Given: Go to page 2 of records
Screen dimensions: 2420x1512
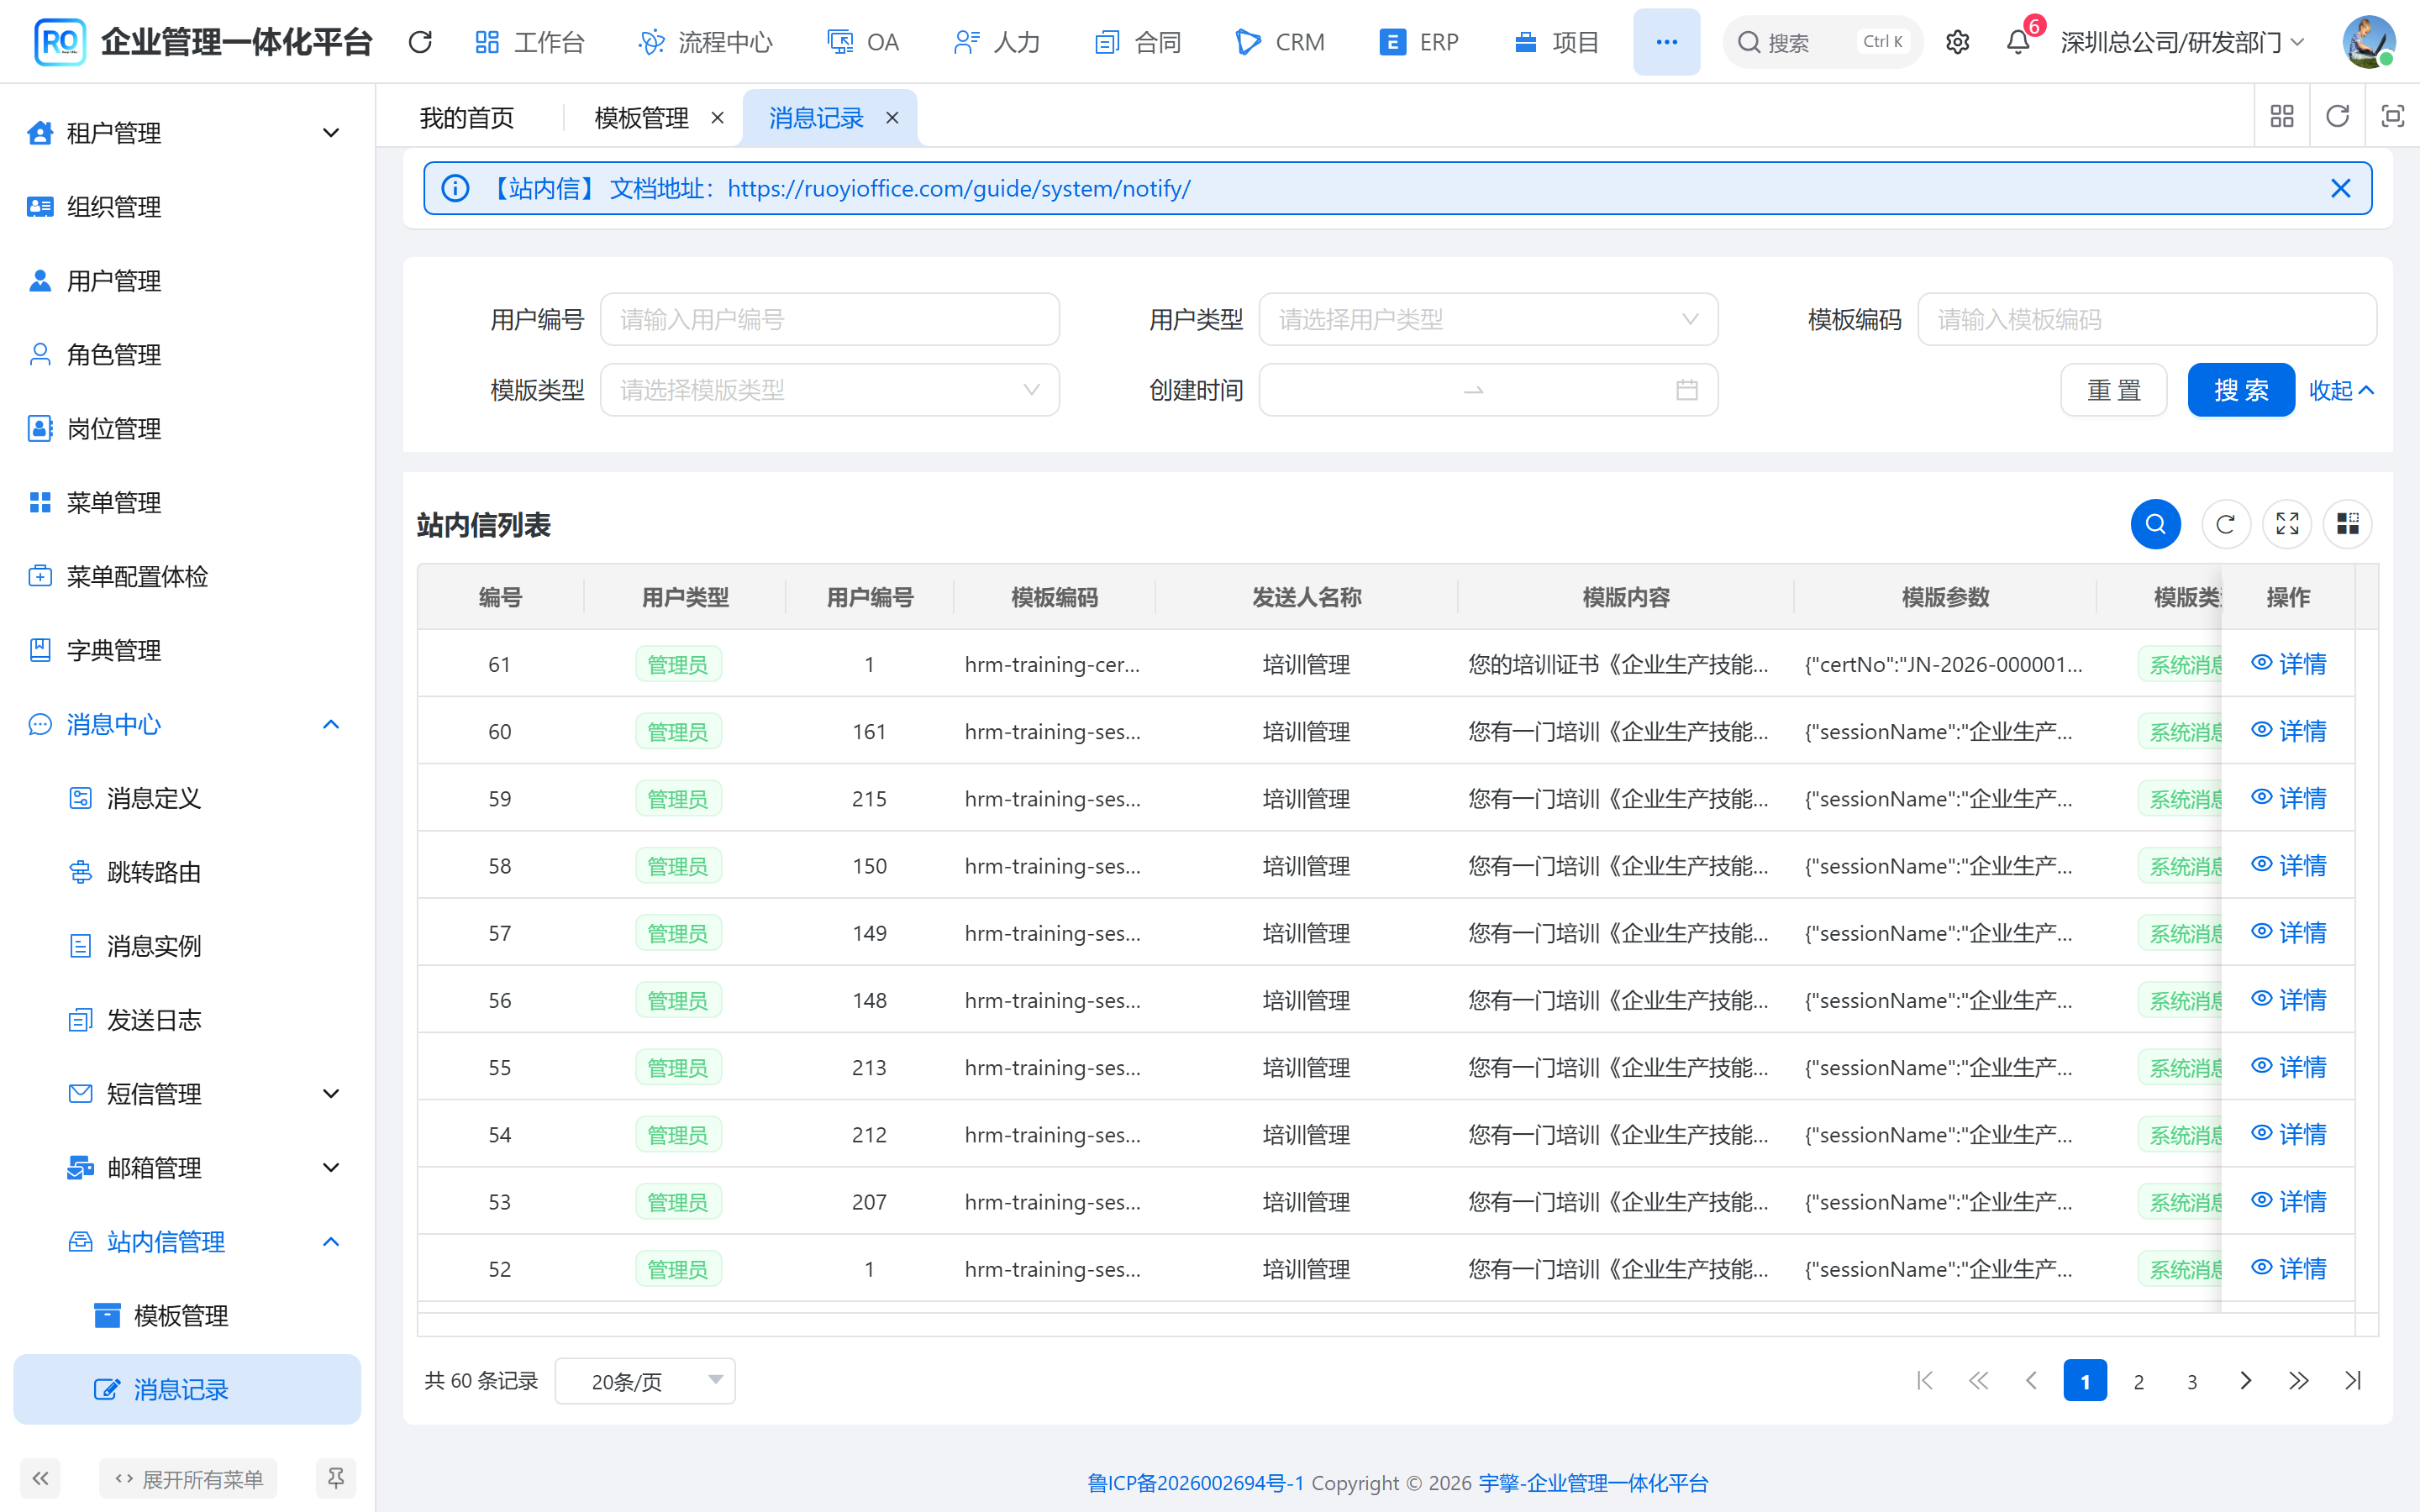Looking at the screenshot, I should pyautogui.click(x=2138, y=1381).
